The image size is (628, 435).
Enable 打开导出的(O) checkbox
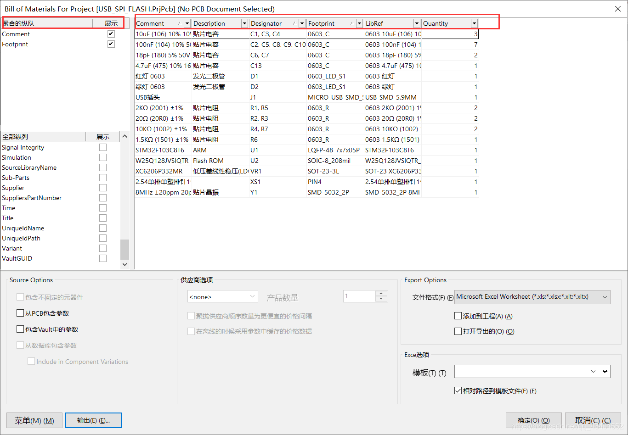point(458,331)
